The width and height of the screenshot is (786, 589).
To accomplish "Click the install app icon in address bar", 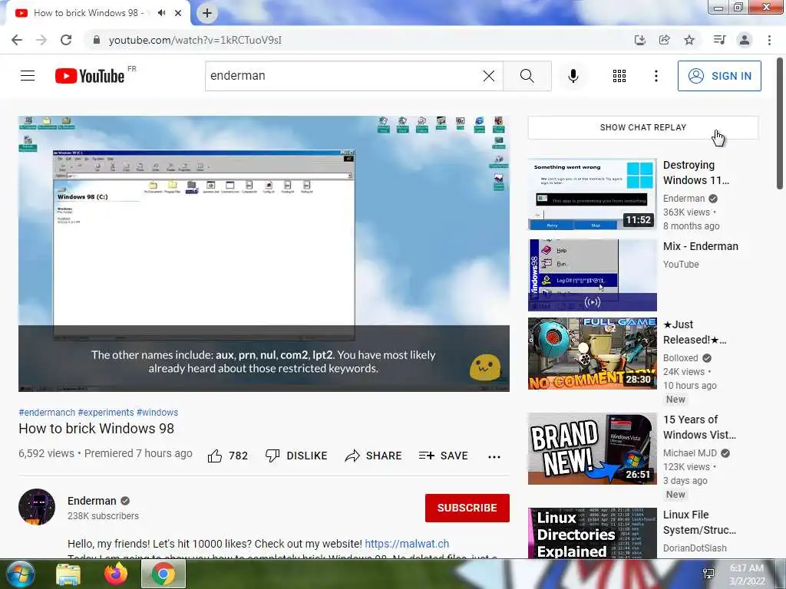I will click(x=639, y=40).
